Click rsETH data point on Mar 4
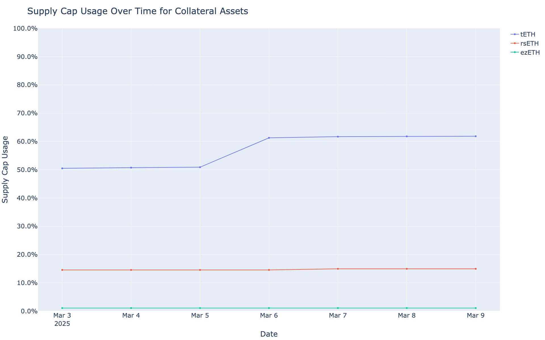This screenshot has width=545, height=340. (131, 270)
